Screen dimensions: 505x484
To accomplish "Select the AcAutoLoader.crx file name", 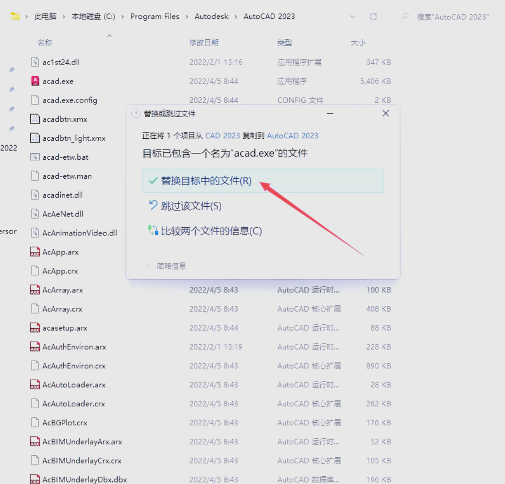I will 74,403.
